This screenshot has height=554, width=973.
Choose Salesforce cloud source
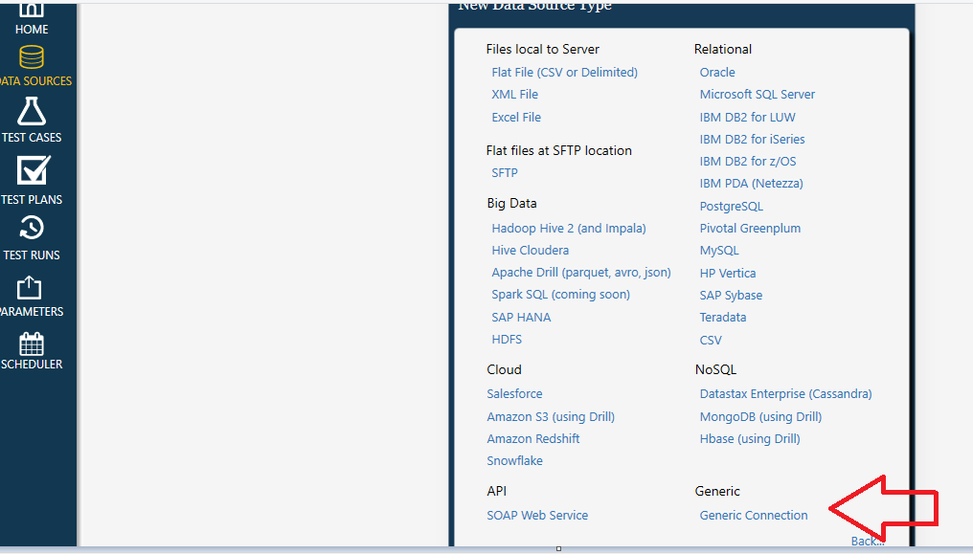(x=514, y=394)
